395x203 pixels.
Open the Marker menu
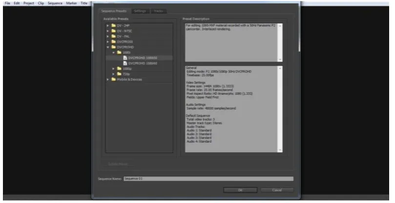click(x=72, y=3)
